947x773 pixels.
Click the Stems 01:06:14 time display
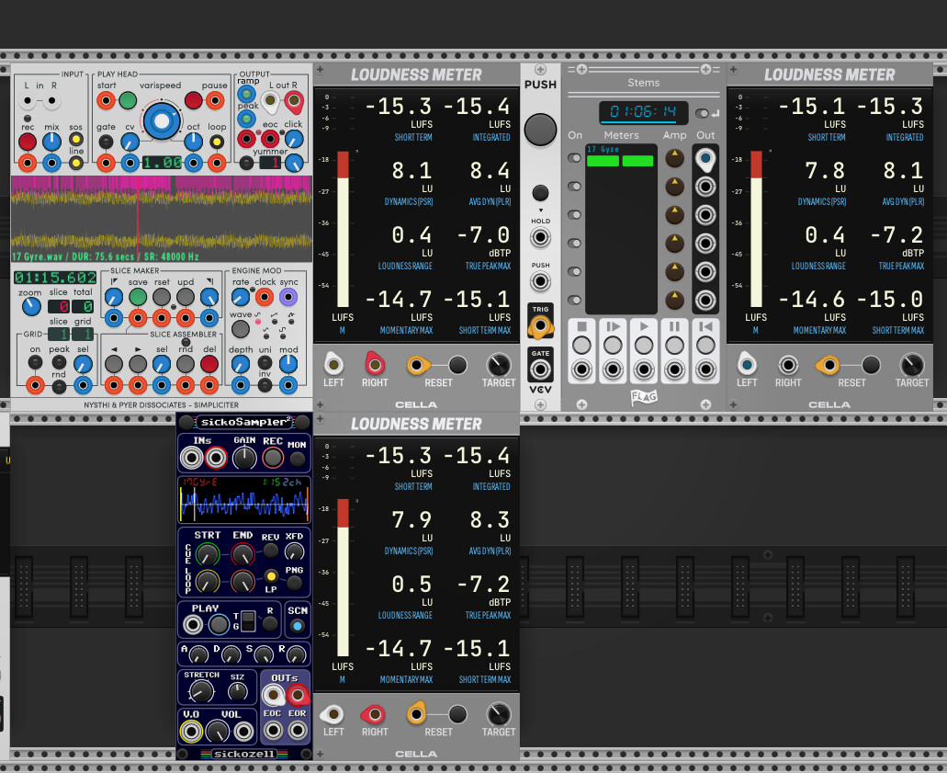(643, 112)
